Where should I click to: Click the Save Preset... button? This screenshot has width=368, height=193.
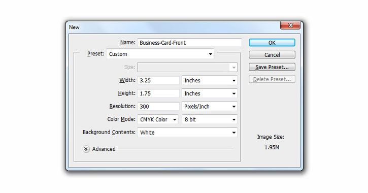272,67
